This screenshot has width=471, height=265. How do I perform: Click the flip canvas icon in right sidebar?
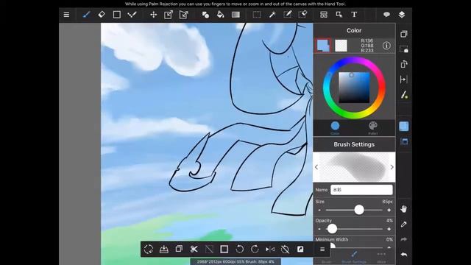pyautogui.click(x=404, y=79)
